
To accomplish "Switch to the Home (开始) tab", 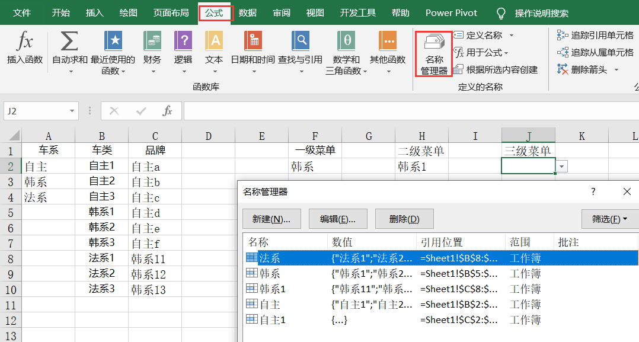I will click(60, 13).
